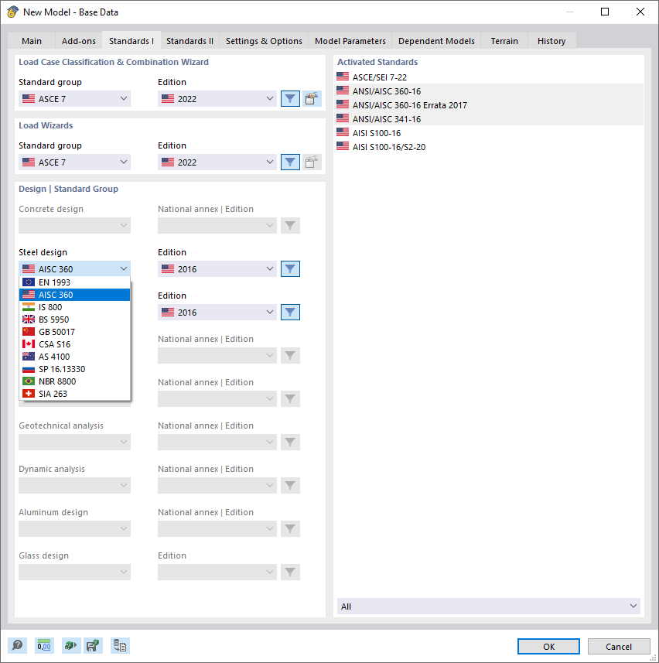Select ASCE/SEI 7-22 in Activated Standards

[490, 77]
